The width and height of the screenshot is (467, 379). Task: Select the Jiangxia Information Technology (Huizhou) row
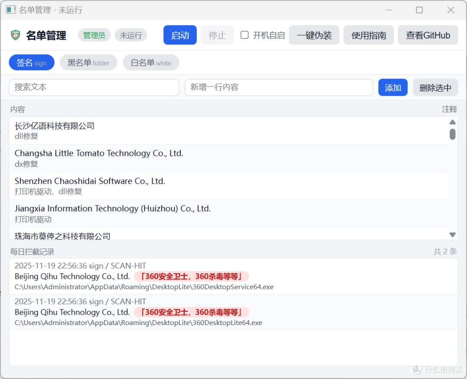click(x=228, y=213)
